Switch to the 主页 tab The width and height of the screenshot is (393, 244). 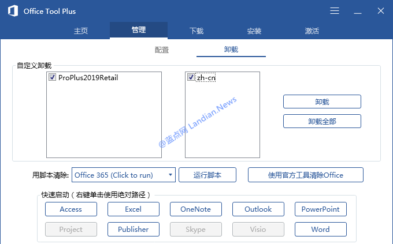(81, 31)
